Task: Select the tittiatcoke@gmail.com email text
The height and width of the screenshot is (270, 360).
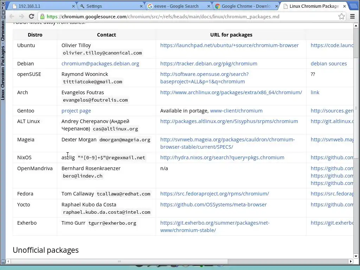Action: pyautogui.click(x=92, y=82)
